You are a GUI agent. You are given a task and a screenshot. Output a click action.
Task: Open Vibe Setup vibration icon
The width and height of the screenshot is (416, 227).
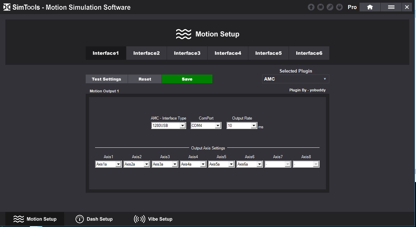(139, 219)
